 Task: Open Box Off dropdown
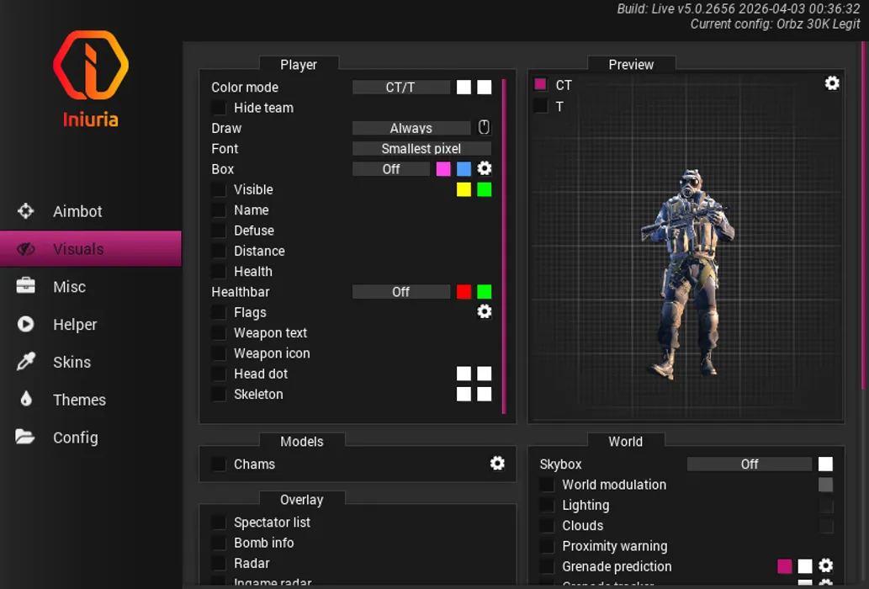[391, 169]
